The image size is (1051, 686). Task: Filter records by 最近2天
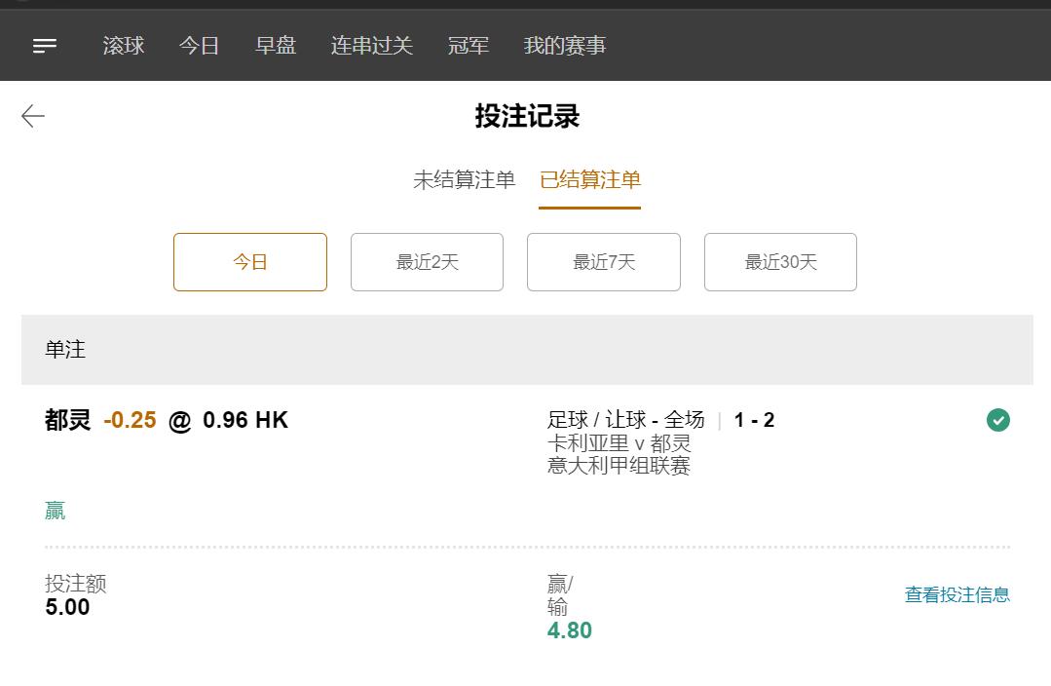(x=427, y=262)
